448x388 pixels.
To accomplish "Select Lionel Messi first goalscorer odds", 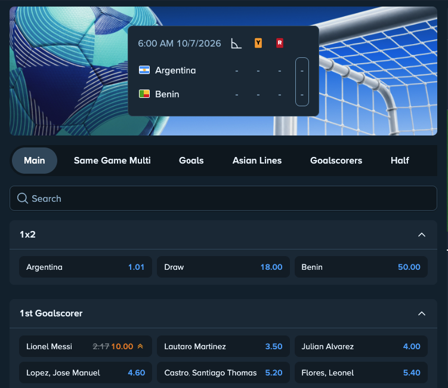I will (x=85, y=346).
